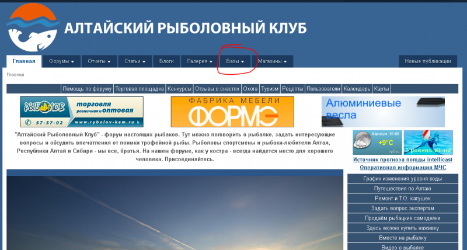The width and height of the screenshot is (467, 250).
Task: Open the Пользователи section
Action: pyautogui.click(x=323, y=89)
